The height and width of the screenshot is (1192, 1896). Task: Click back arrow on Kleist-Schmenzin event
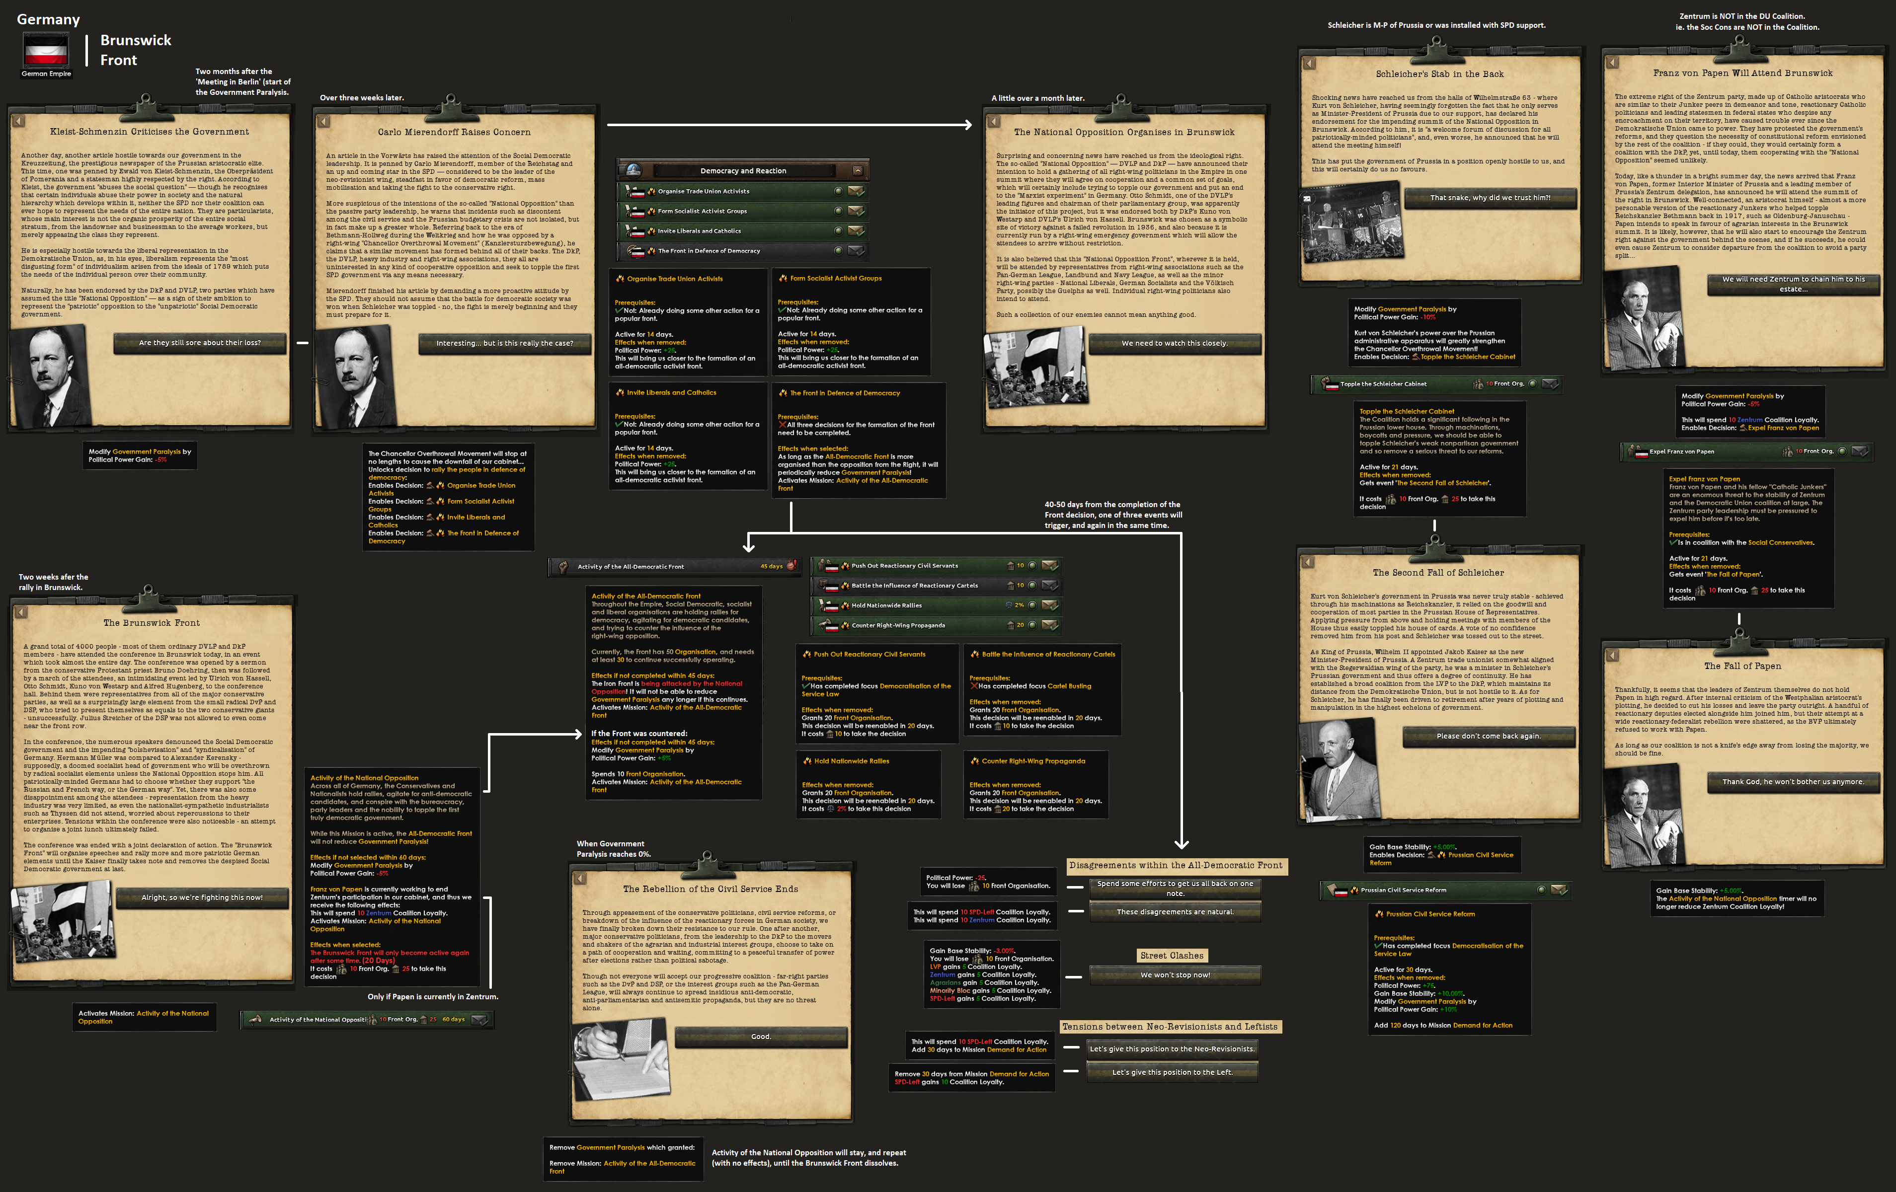[x=18, y=121]
